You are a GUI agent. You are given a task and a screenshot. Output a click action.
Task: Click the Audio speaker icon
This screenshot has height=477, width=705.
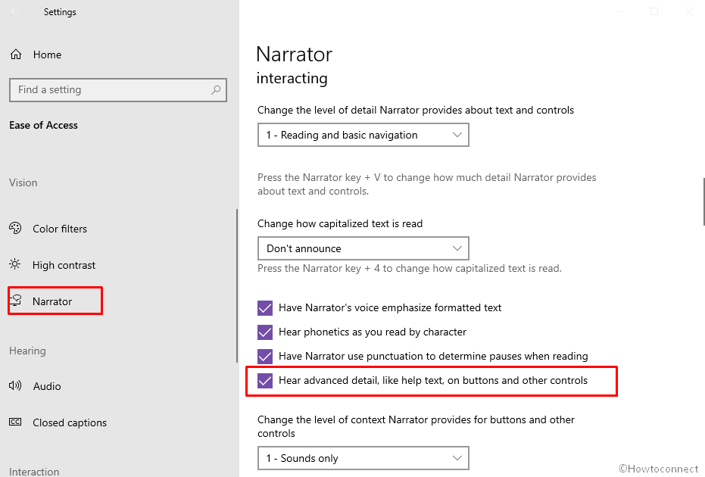15,385
